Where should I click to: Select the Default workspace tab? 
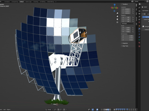pos(22,2)
